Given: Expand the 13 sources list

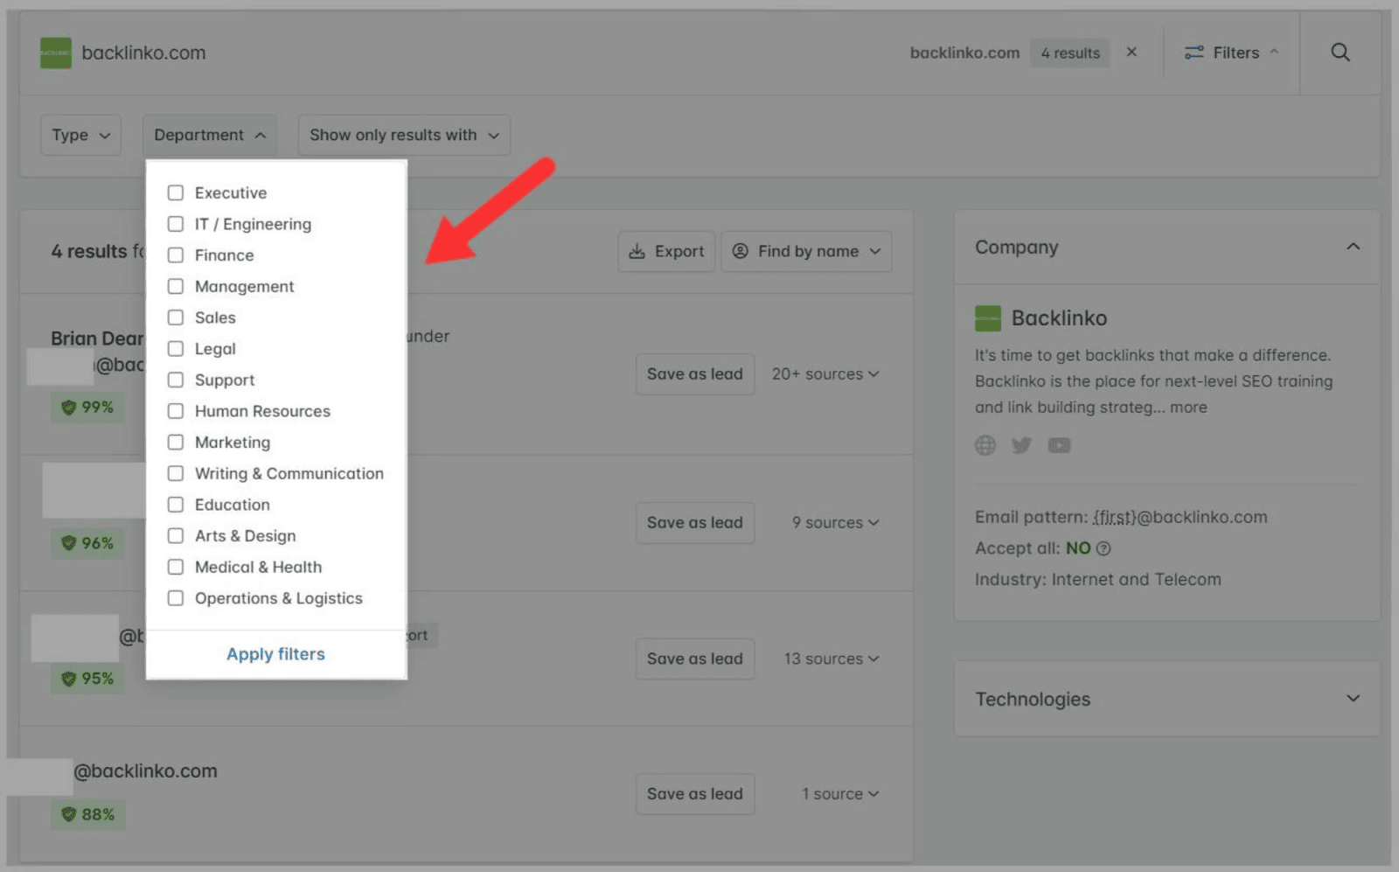Looking at the screenshot, I should [831, 659].
